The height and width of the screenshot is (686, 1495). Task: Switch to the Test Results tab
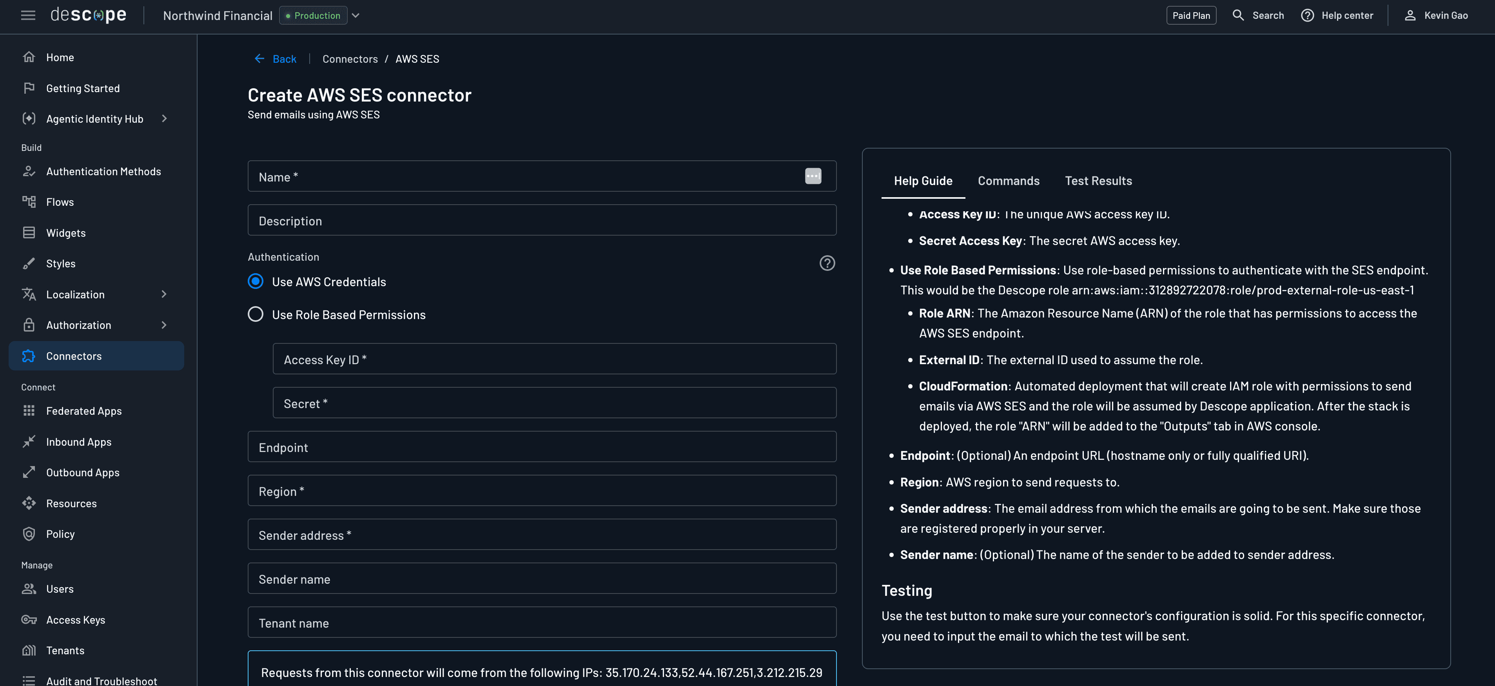tap(1098, 180)
